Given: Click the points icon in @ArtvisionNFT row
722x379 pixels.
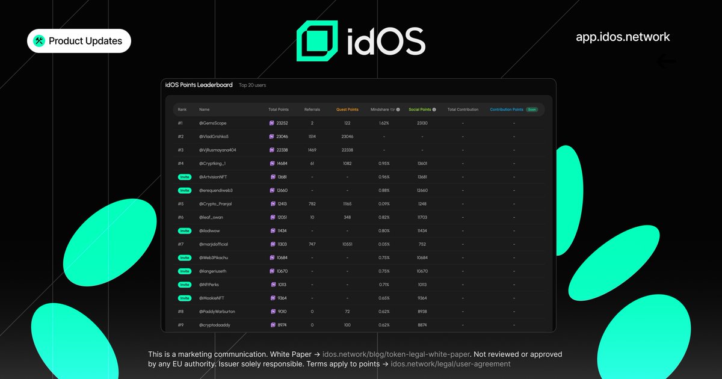Looking at the screenshot, I should (x=272, y=177).
